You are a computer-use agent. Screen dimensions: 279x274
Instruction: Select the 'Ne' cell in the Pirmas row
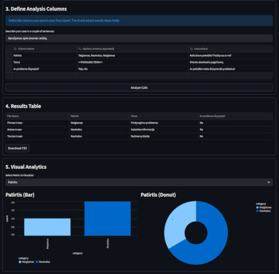[235, 123]
